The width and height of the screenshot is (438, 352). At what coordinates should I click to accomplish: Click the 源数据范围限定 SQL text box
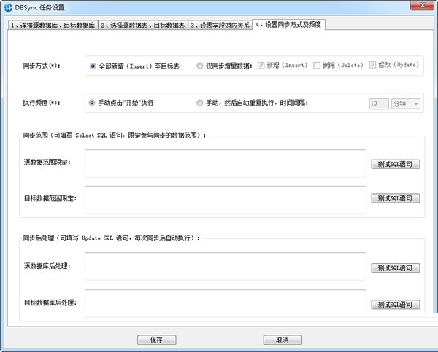225,163
